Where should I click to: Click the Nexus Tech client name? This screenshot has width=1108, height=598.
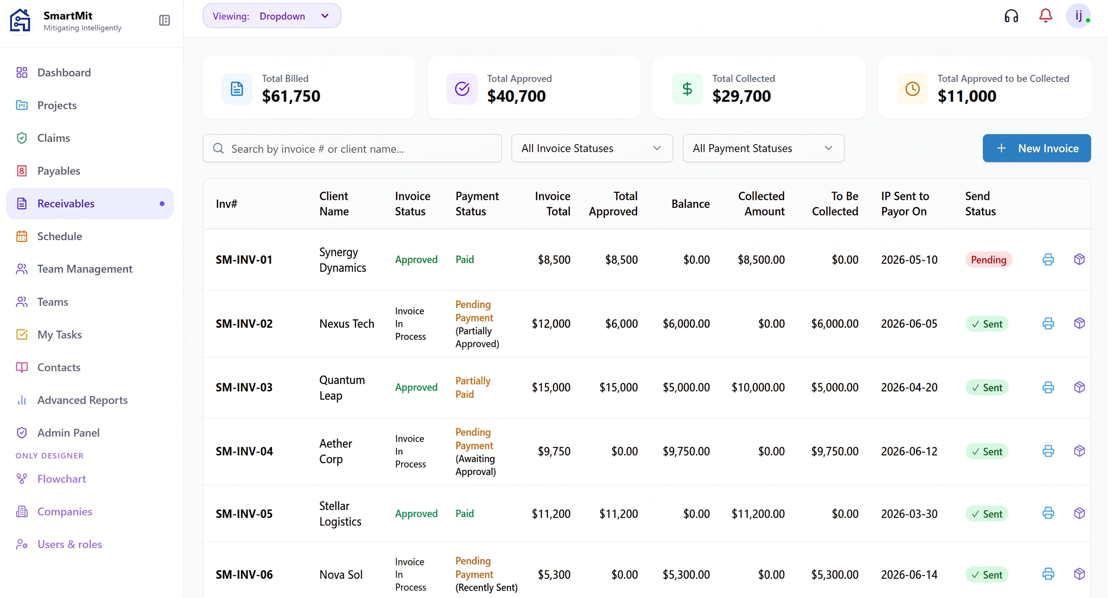[x=347, y=324]
